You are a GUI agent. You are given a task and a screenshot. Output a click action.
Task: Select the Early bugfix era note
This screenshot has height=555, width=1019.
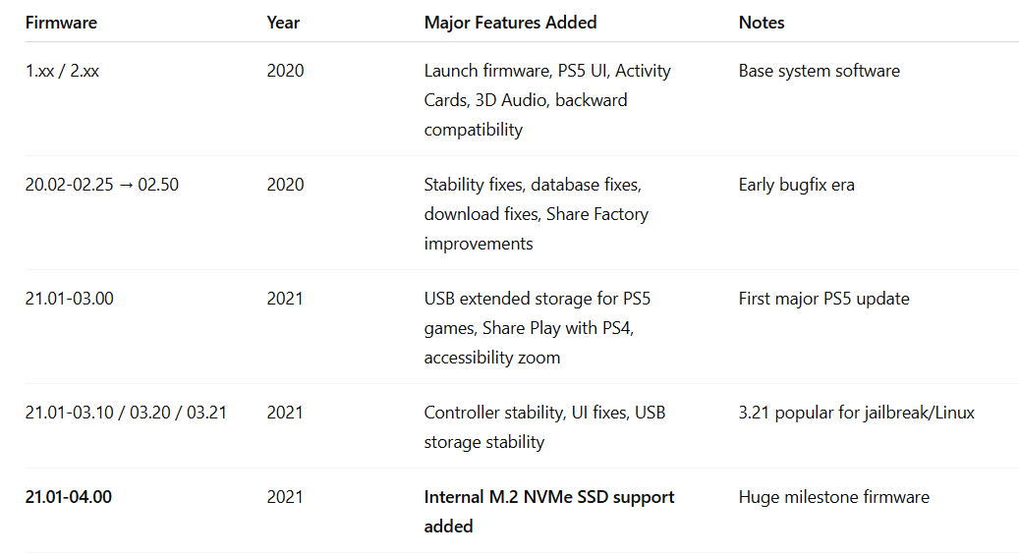[x=796, y=185]
